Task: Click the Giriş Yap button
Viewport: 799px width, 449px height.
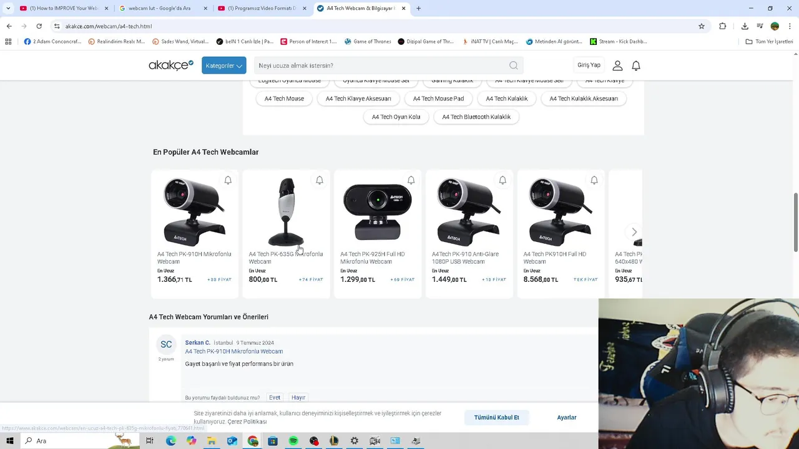Action: [x=589, y=65]
